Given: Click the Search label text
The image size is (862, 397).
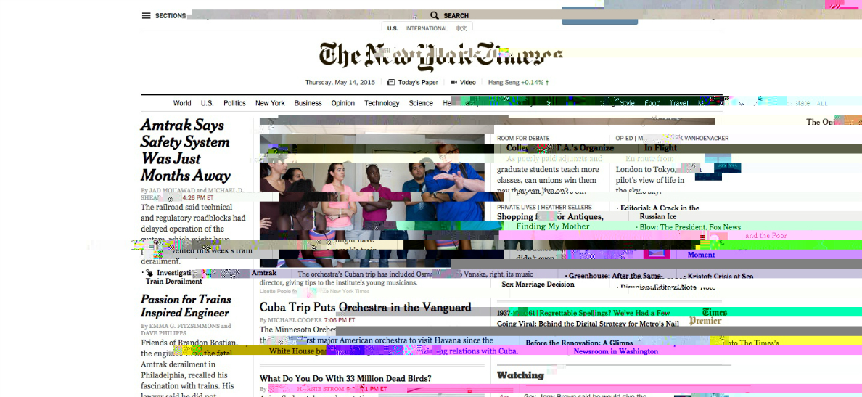Looking at the screenshot, I should click(456, 15).
